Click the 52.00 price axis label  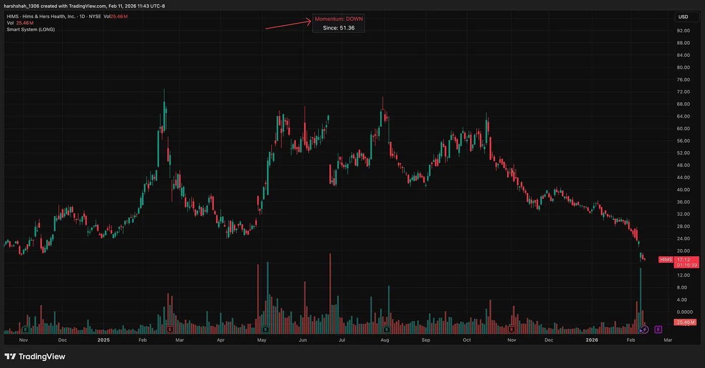683,153
